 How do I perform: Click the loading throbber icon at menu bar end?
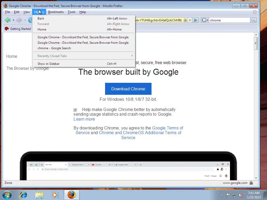[x=255, y=12]
